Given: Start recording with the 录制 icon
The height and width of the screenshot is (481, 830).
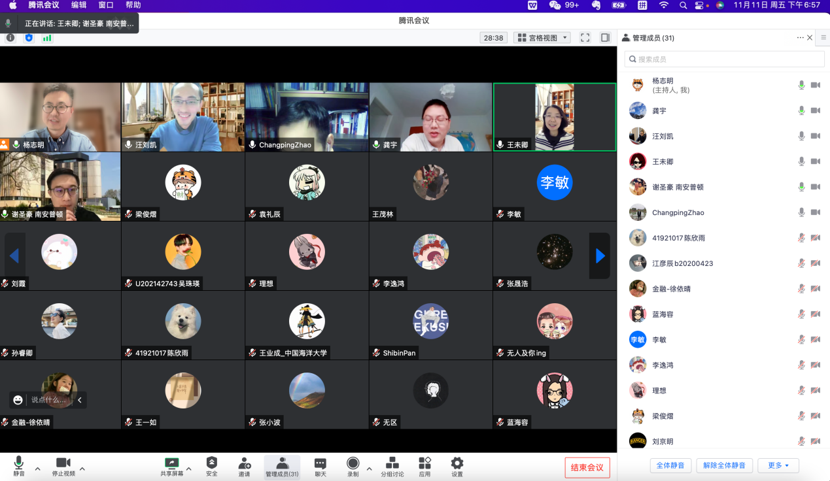Looking at the screenshot, I should click(x=353, y=466).
